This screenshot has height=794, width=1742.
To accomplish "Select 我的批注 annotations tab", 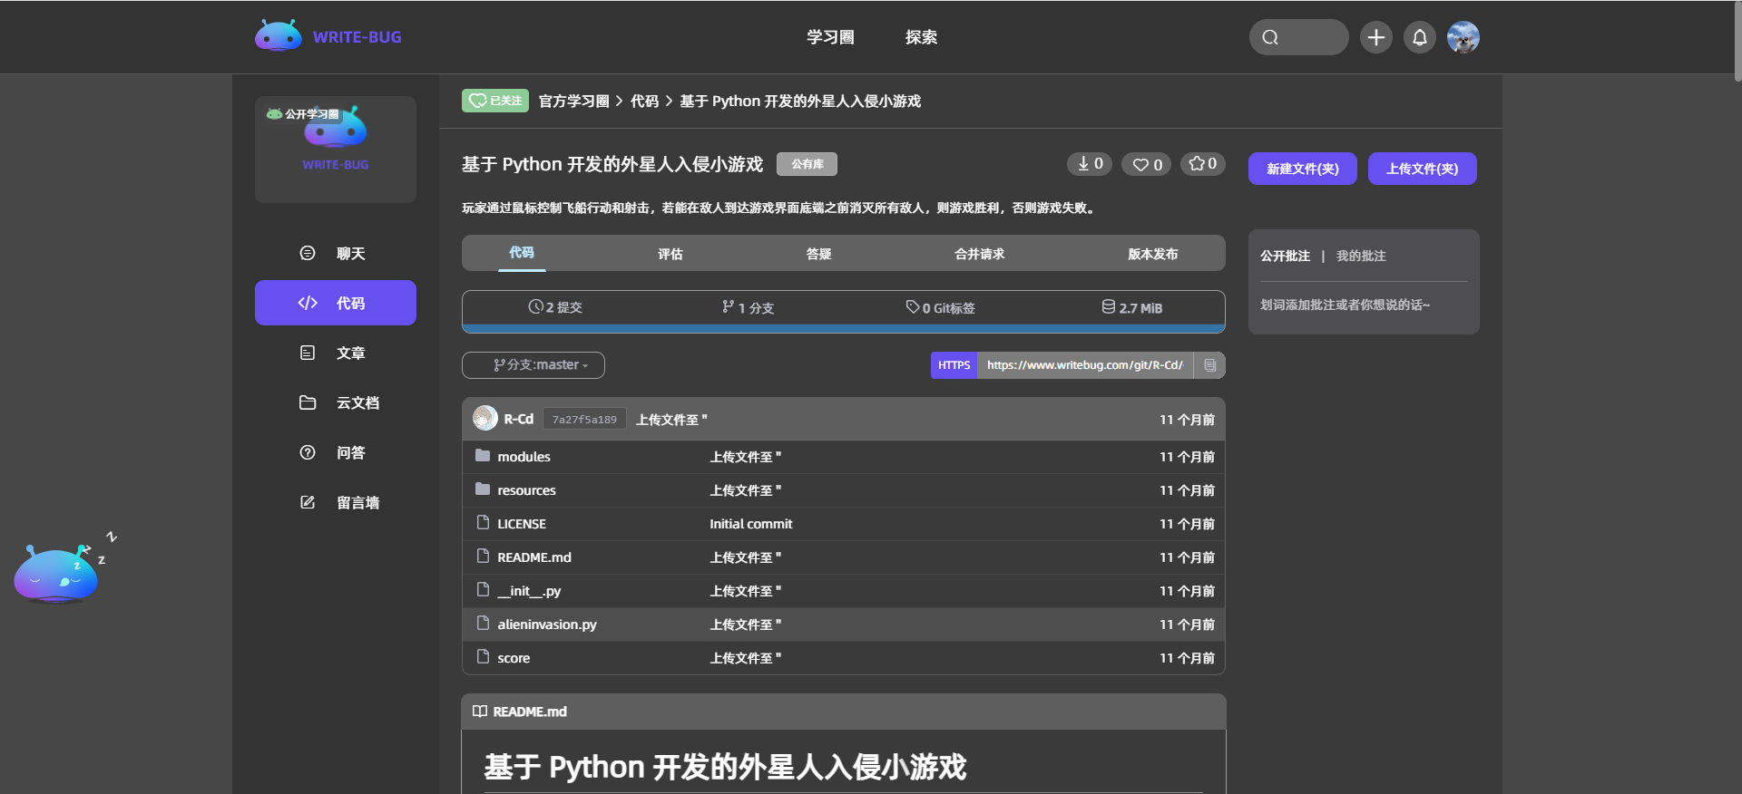I will pos(1361,256).
